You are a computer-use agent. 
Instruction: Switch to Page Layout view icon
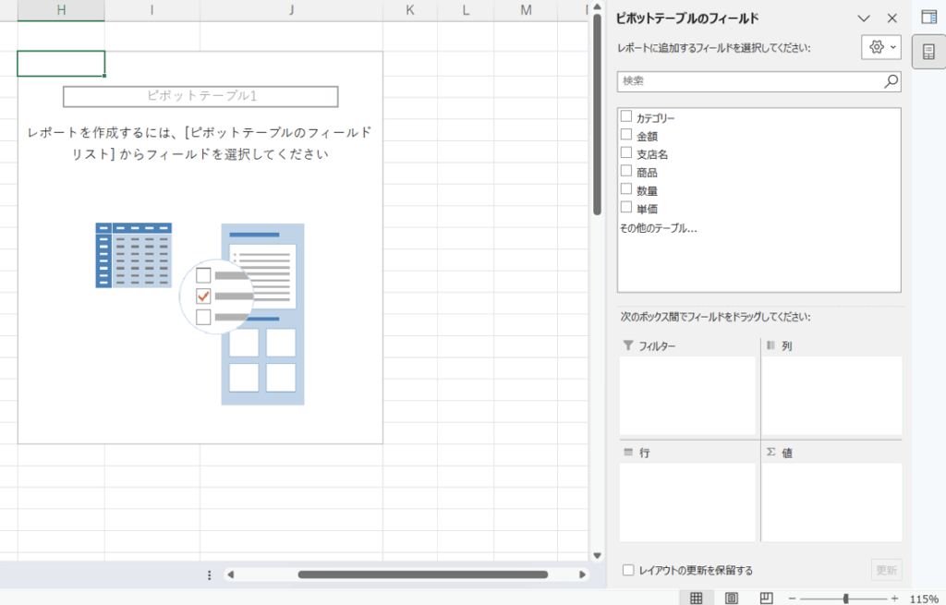click(x=732, y=598)
